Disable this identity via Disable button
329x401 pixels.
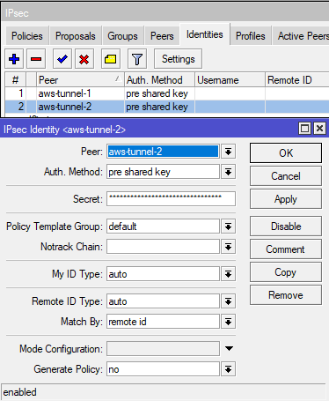(286, 226)
